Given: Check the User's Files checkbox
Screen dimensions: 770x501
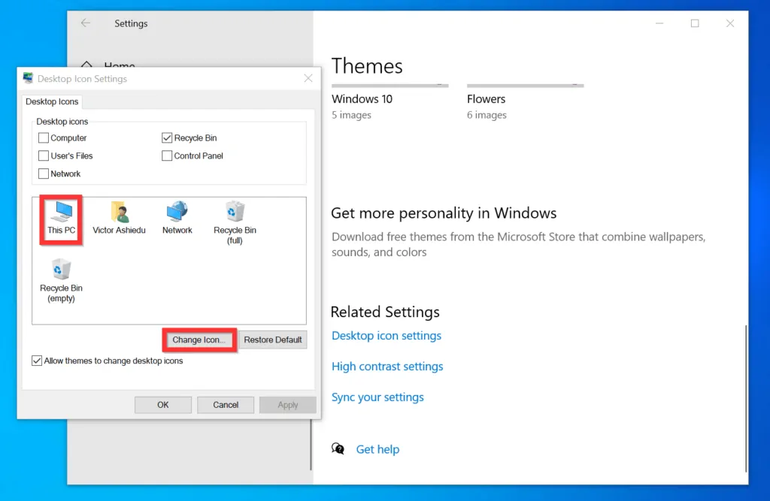Looking at the screenshot, I should [x=44, y=156].
